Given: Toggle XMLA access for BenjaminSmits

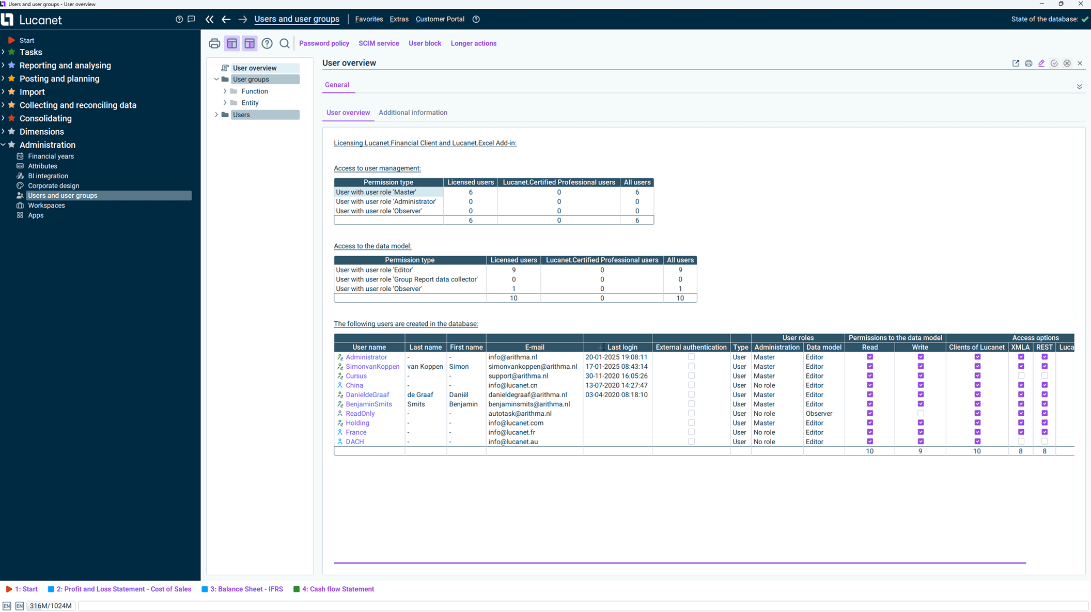Looking at the screenshot, I should click(1021, 404).
